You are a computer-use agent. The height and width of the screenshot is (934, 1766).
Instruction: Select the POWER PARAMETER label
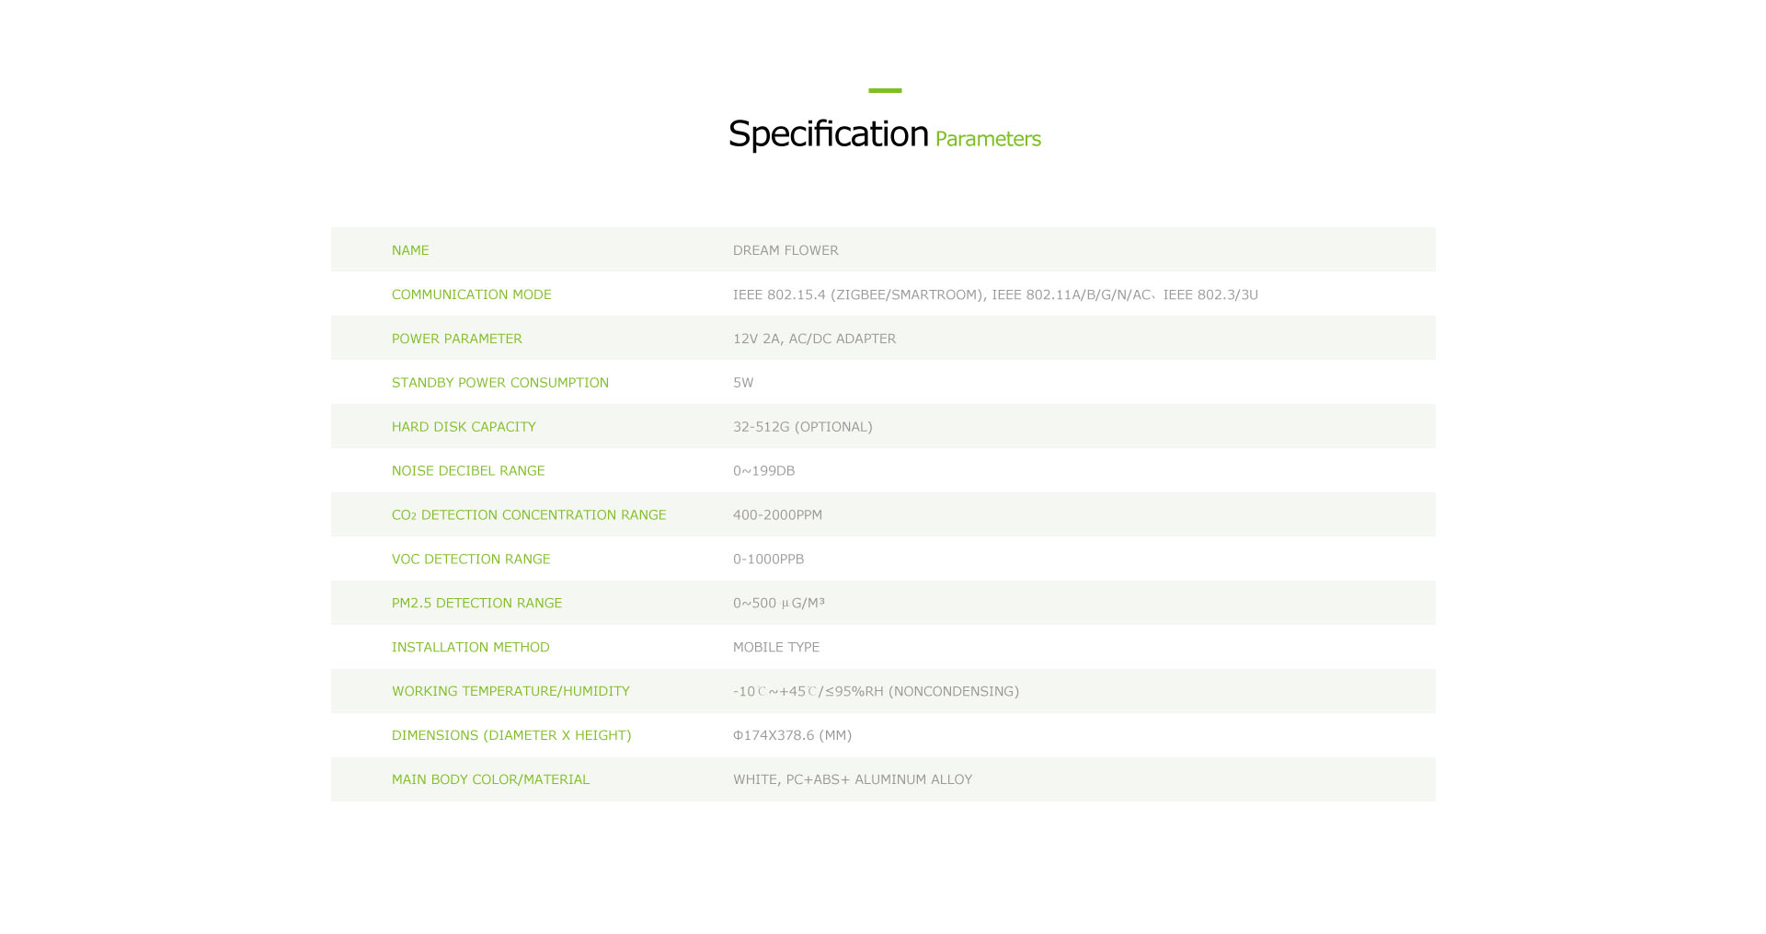[457, 339]
